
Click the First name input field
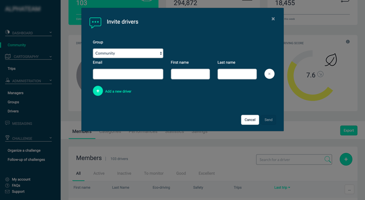[190, 74]
